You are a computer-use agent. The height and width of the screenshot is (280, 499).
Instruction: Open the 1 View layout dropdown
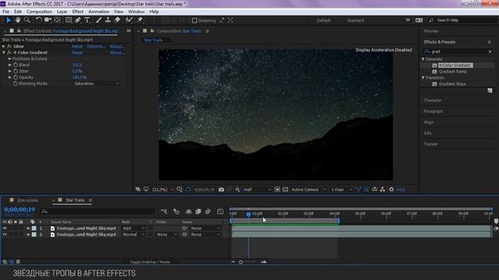pos(342,190)
